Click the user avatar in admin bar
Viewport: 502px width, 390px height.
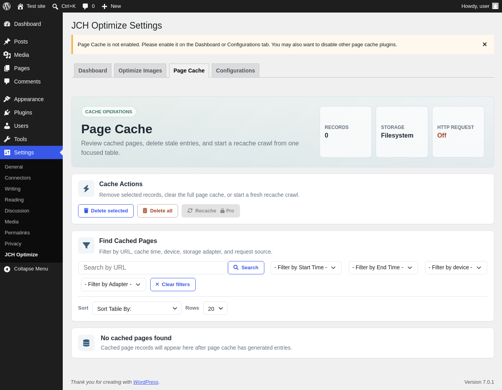point(495,6)
